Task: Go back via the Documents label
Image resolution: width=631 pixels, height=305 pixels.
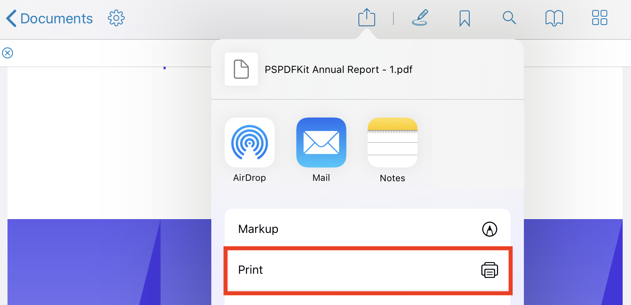Action: click(56, 19)
